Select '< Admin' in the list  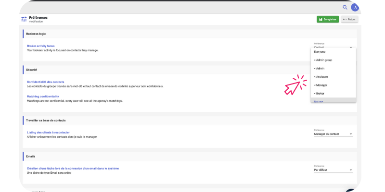[x=320, y=69]
